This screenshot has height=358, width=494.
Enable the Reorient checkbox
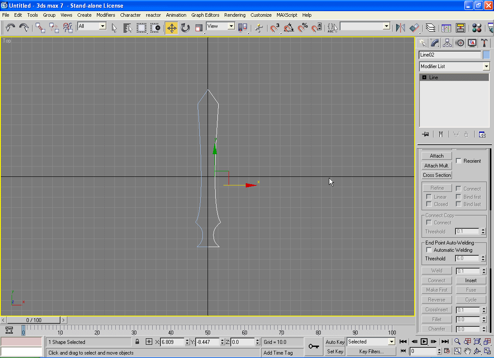459,161
